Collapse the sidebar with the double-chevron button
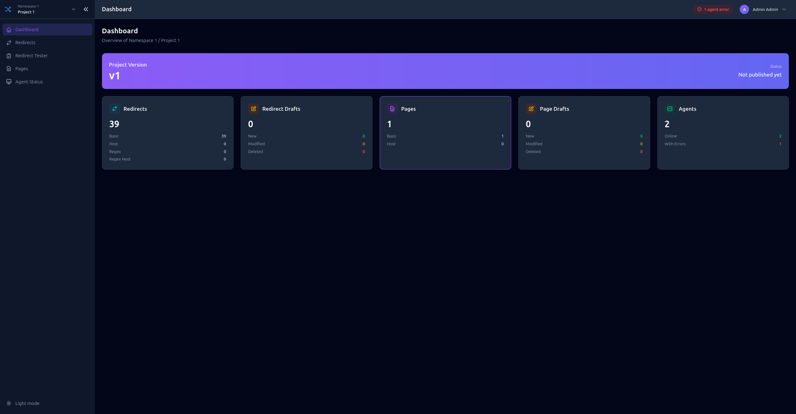 point(86,9)
